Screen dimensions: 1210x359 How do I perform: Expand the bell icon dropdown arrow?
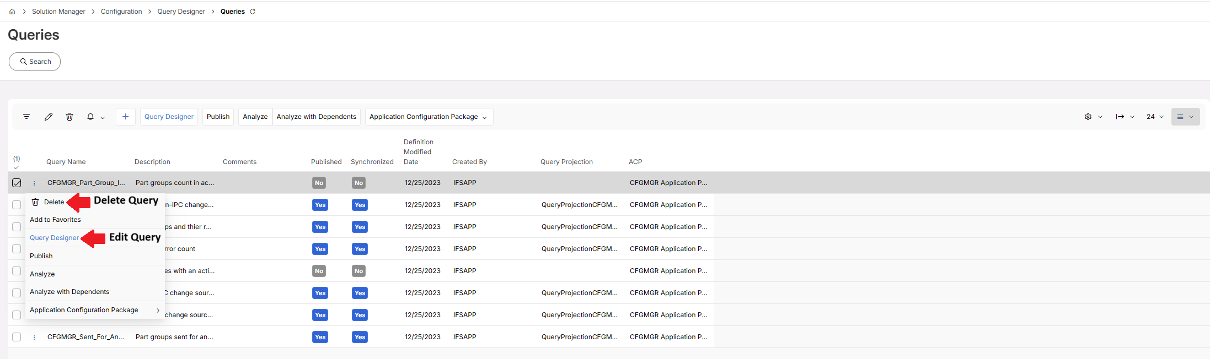click(x=103, y=117)
